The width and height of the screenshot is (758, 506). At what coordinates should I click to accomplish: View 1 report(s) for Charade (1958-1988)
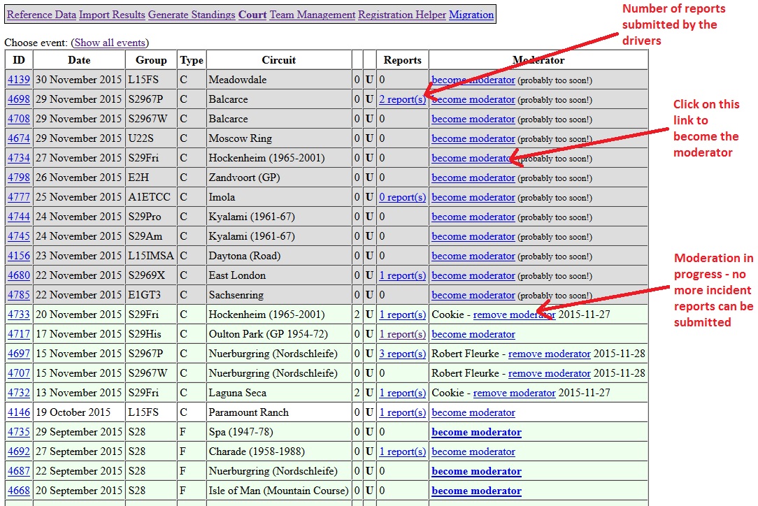coord(402,451)
